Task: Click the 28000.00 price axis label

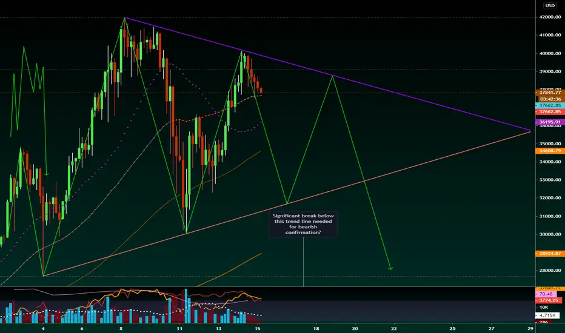Action: [x=550, y=271]
